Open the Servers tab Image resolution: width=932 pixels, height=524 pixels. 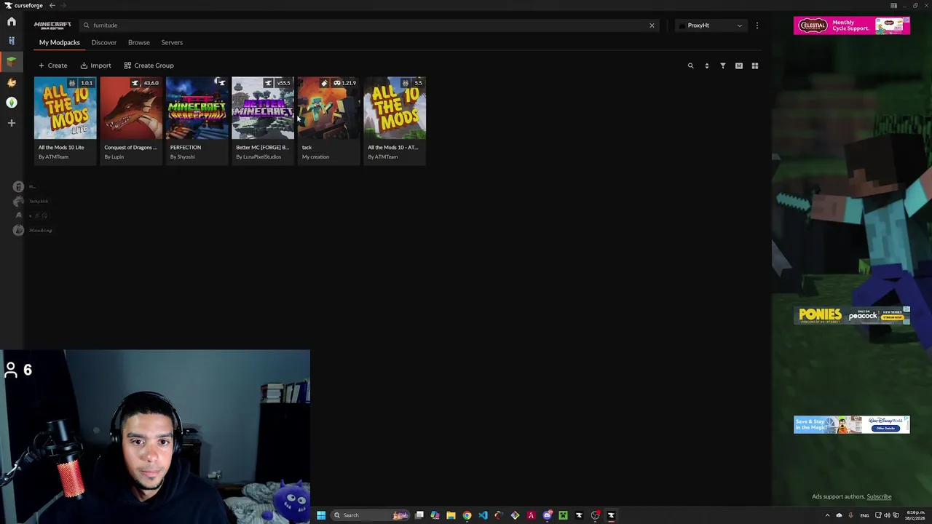click(x=172, y=42)
